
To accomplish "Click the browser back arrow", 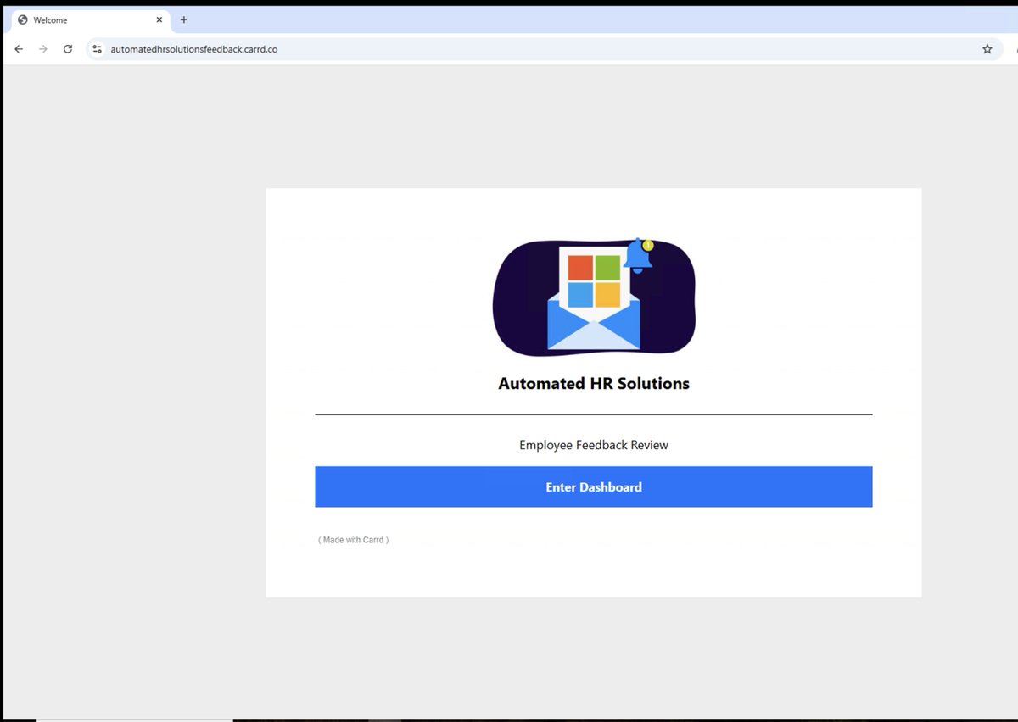I will point(19,49).
